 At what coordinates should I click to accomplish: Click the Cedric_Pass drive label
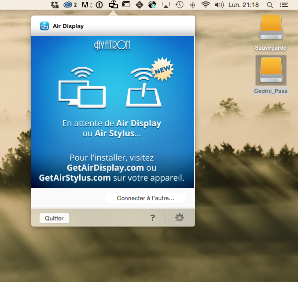coord(271,91)
